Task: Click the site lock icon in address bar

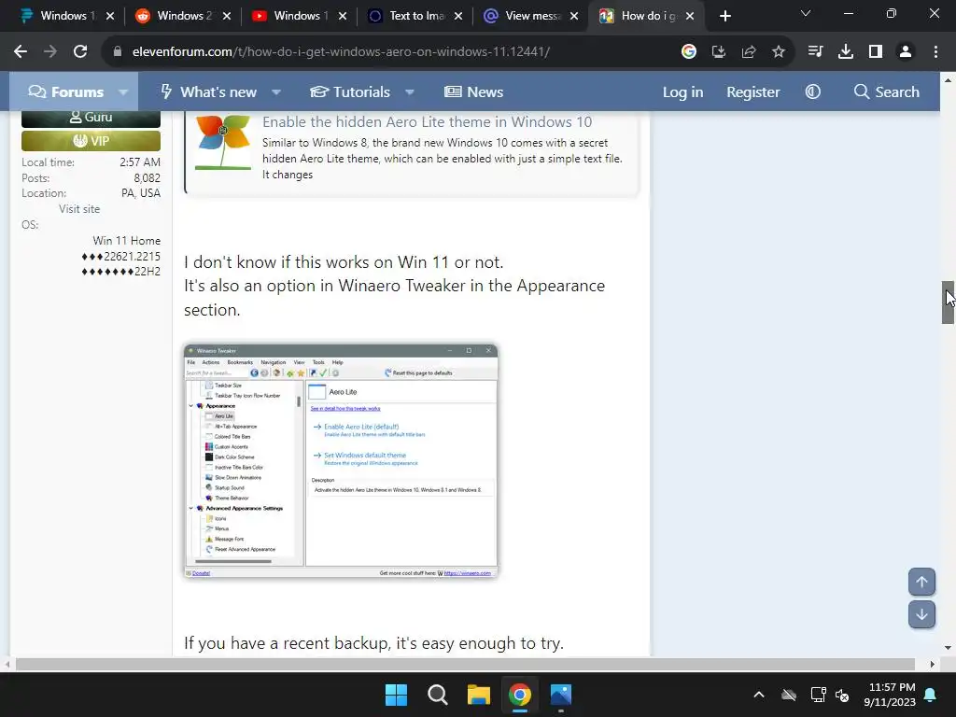Action: tap(118, 52)
